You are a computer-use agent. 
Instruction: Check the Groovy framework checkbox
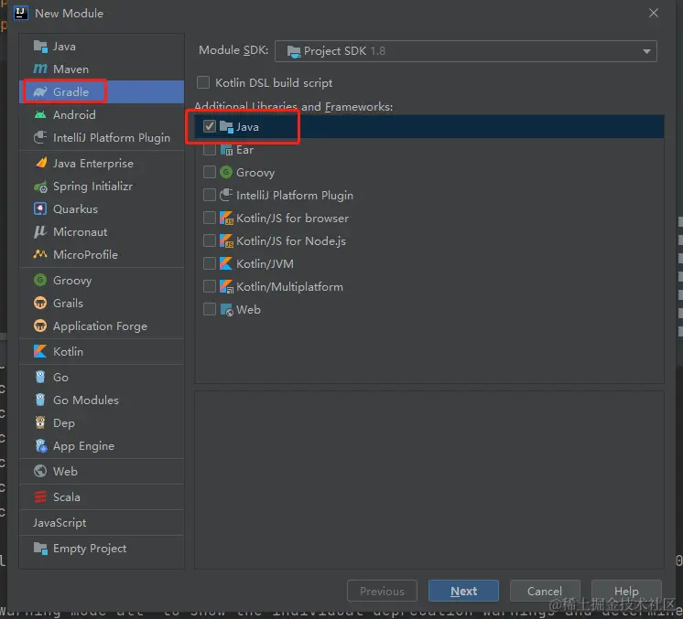coord(210,172)
